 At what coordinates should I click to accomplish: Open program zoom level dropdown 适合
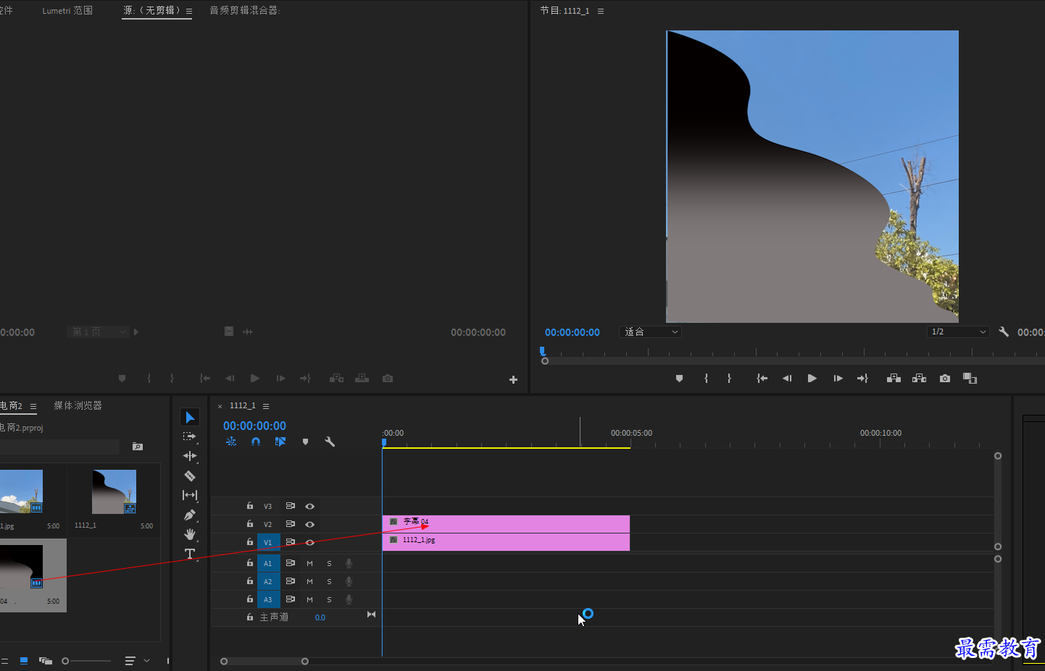tap(651, 332)
